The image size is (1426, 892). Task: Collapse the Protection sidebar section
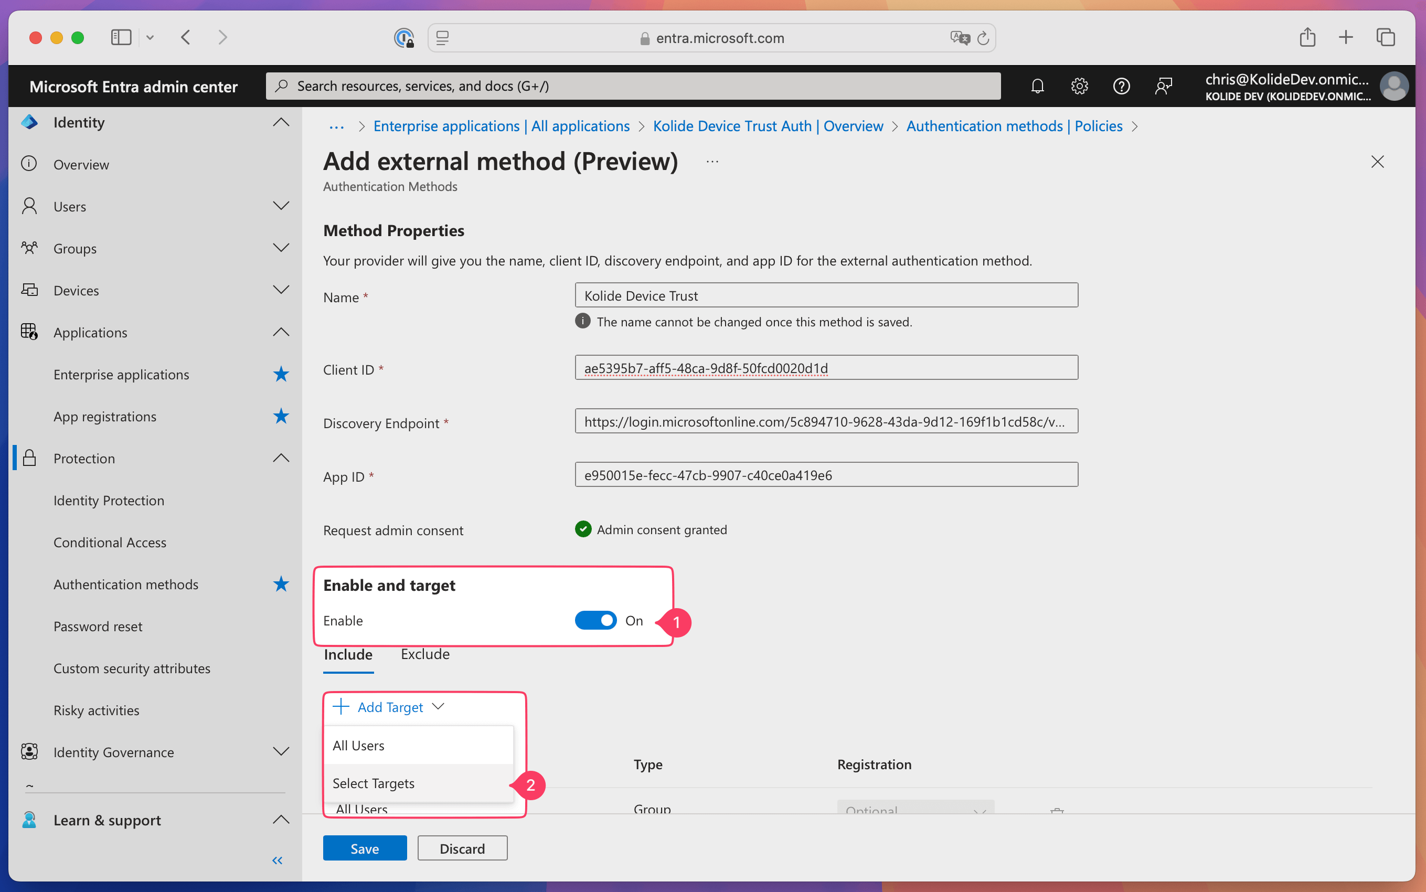click(281, 458)
